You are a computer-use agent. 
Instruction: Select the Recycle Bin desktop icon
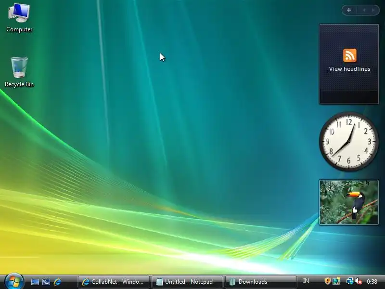(19, 72)
